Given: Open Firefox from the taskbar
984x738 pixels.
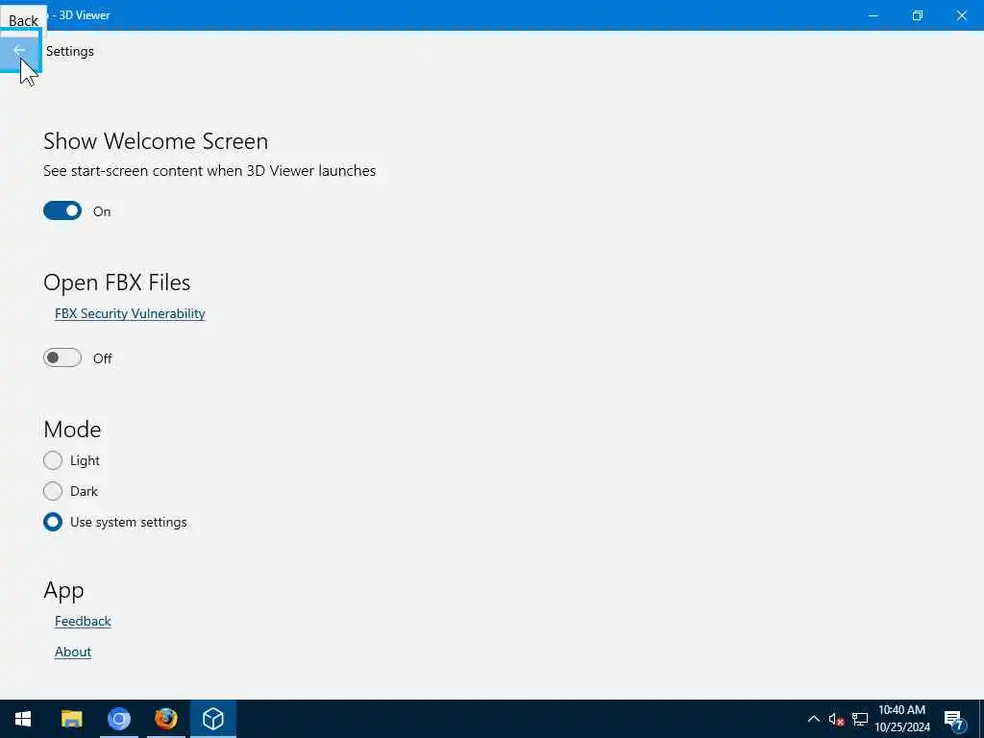Looking at the screenshot, I should click(x=165, y=719).
